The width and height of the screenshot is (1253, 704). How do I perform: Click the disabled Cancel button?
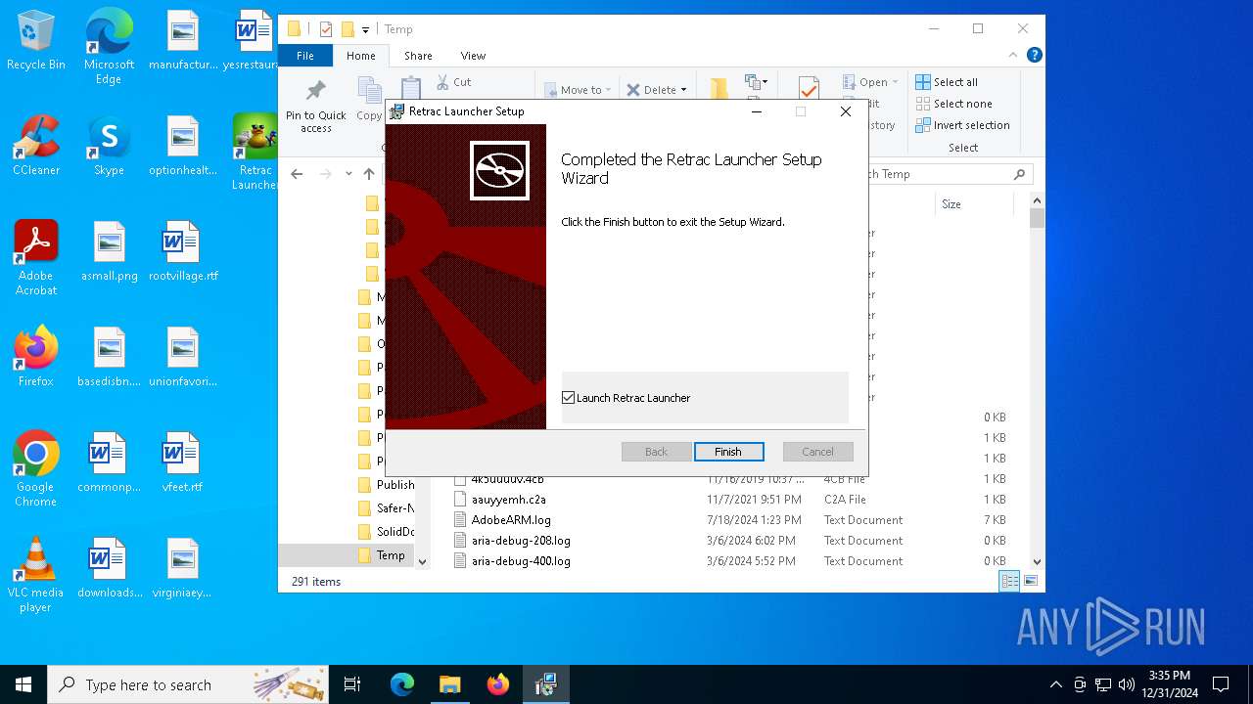[x=817, y=452]
